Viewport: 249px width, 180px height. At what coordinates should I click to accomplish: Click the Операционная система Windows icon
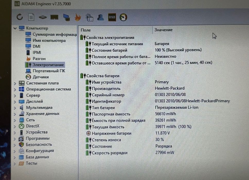tap(21, 89)
